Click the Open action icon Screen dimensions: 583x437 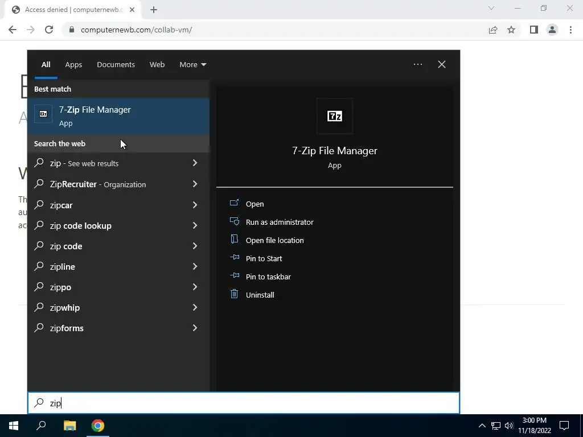pyautogui.click(x=234, y=203)
